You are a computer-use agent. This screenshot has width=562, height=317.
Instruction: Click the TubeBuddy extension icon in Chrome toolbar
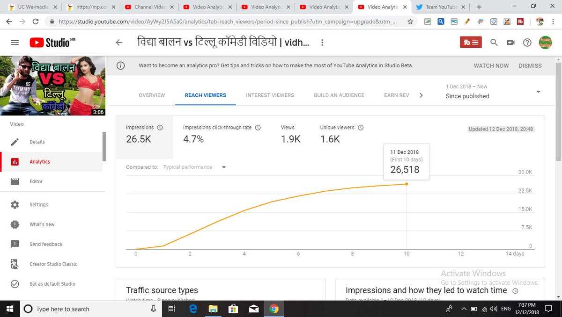tap(520, 22)
